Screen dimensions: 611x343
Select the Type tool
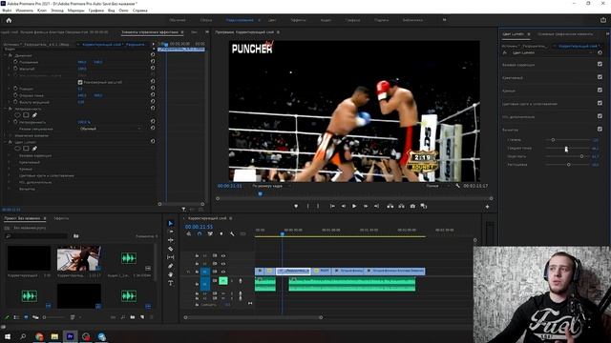(x=171, y=283)
